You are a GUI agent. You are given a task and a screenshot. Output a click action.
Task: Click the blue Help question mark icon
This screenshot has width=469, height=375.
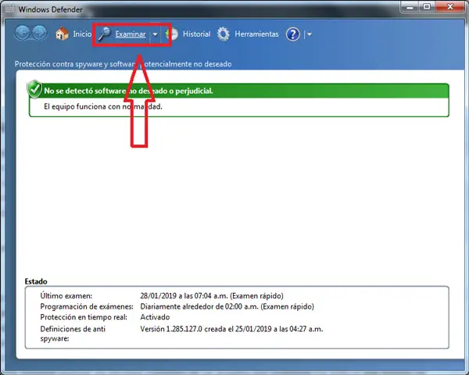click(293, 34)
